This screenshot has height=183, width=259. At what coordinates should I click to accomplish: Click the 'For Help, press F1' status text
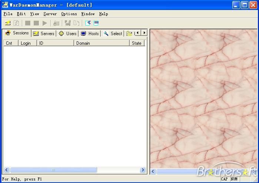[x=22, y=179]
